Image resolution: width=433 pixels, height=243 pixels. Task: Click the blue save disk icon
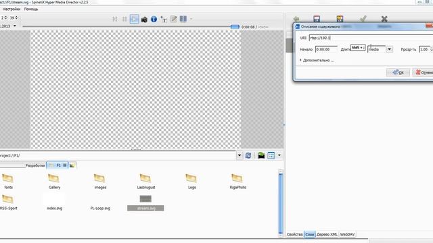tap(317, 19)
